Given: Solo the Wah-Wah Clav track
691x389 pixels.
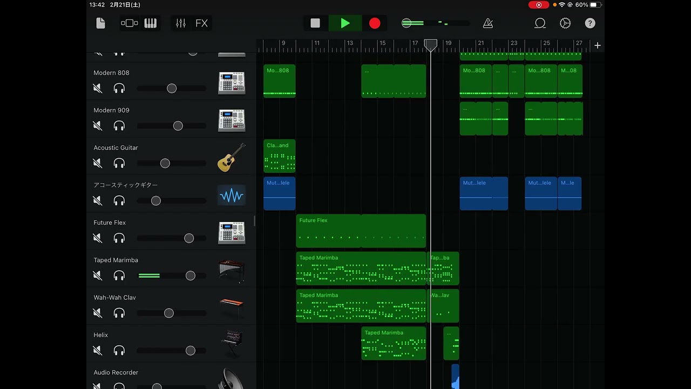Looking at the screenshot, I should tap(119, 313).
